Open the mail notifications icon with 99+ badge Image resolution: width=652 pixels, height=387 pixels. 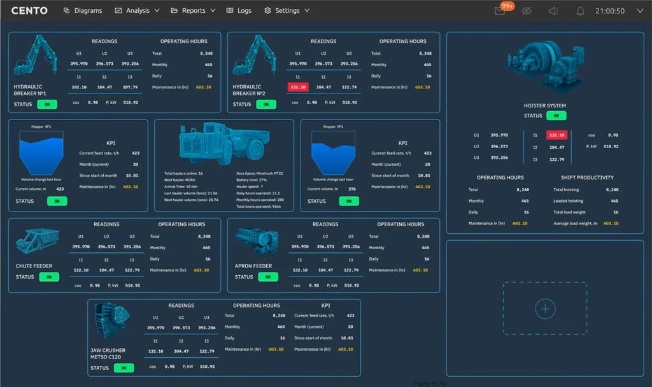(x=500, y=11)
